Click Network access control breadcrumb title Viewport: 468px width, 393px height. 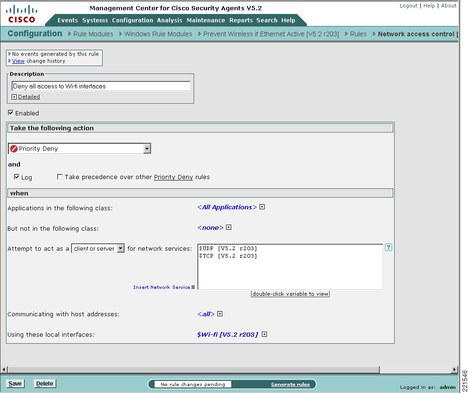coord(418,34)
